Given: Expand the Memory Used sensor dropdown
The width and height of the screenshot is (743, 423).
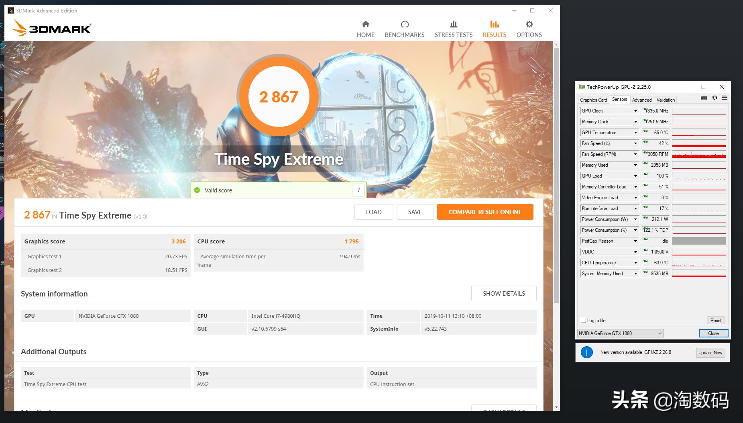Looking at the screenshot, I should pyautogui.click(x=635, y=165).
